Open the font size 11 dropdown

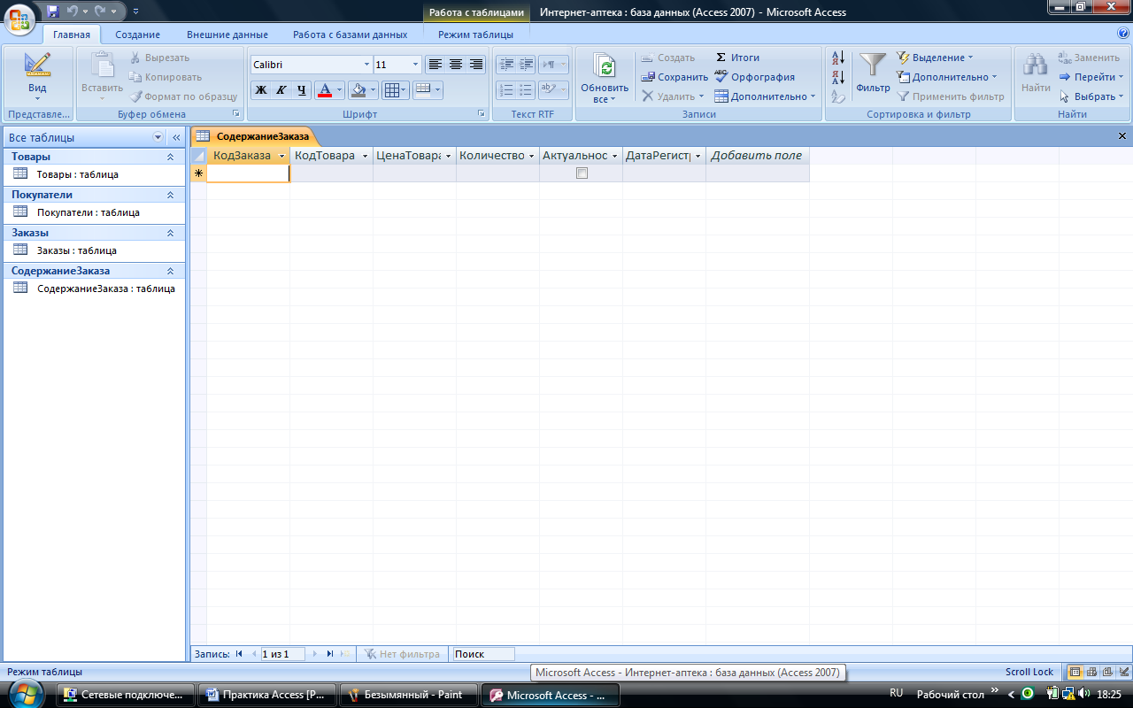click(416, 65)
